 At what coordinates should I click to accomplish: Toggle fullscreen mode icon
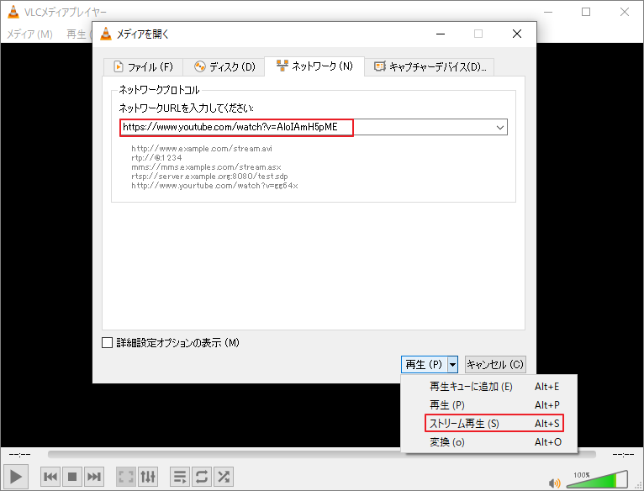[x=126, y=477]
